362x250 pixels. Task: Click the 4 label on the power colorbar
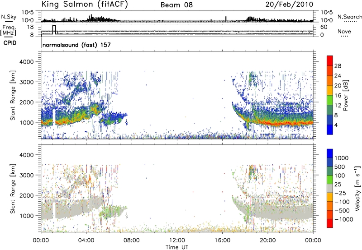tap(336, 125)
